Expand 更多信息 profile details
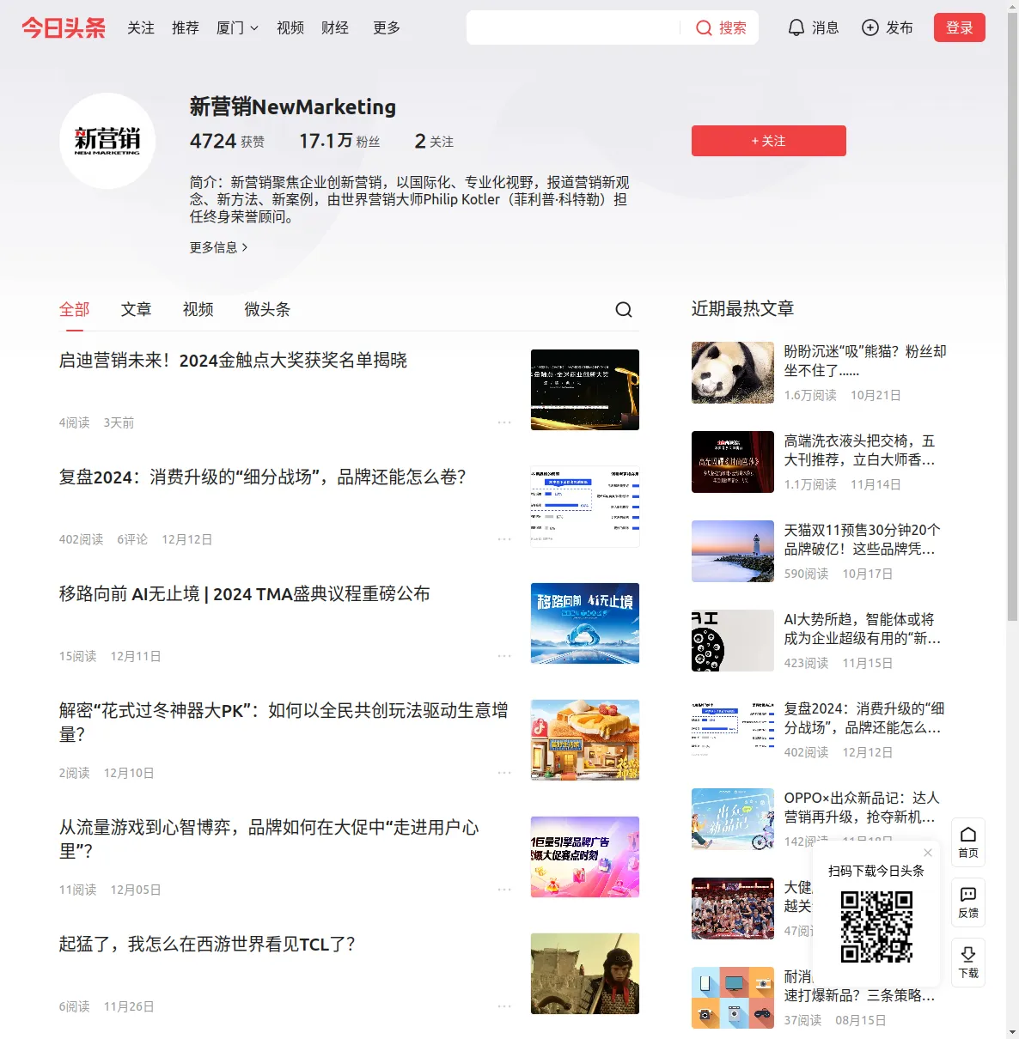Viewport: 1019px width, 1039px height. 219,247
